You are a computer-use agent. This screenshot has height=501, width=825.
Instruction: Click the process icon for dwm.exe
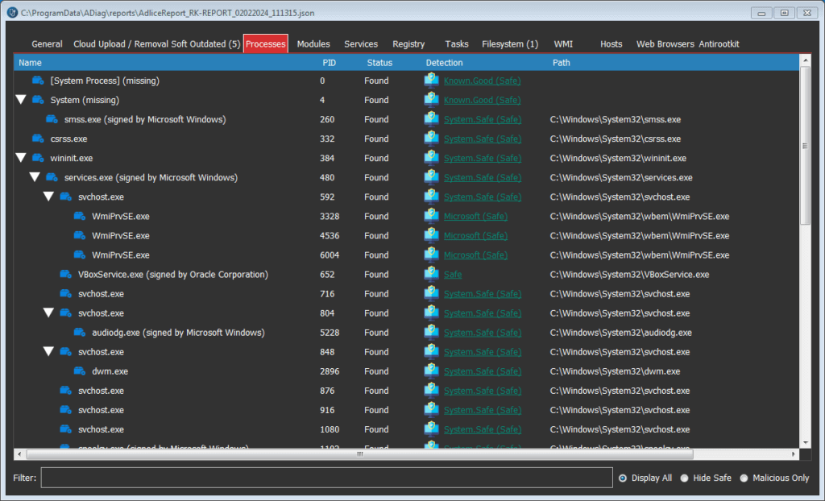tap(80, 371)
